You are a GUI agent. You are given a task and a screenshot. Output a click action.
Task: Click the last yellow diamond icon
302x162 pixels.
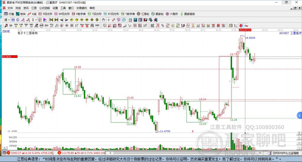97,20
